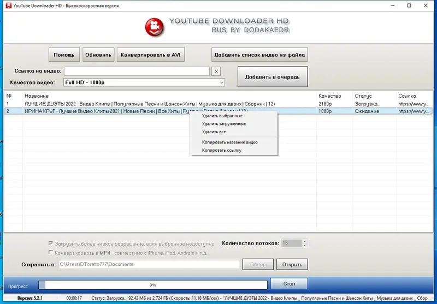Select Удалить выбранные from context menu

pos(222,116)
